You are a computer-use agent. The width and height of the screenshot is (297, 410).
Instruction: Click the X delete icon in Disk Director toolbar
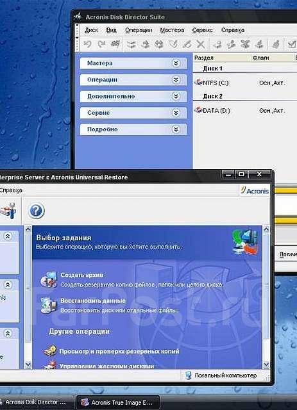tap(201, 44)
